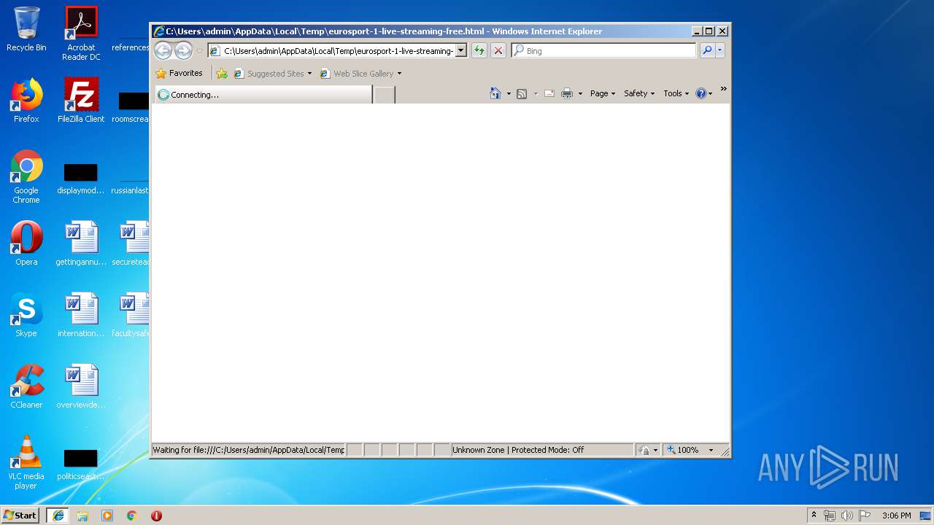
Task: Click Waiting for file status text
Action: [248, 450]
